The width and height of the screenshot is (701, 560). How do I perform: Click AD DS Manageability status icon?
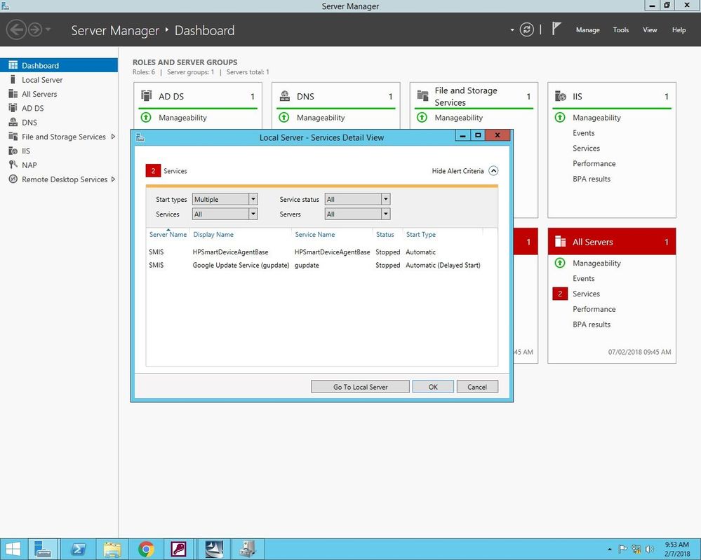coord(146,118)
